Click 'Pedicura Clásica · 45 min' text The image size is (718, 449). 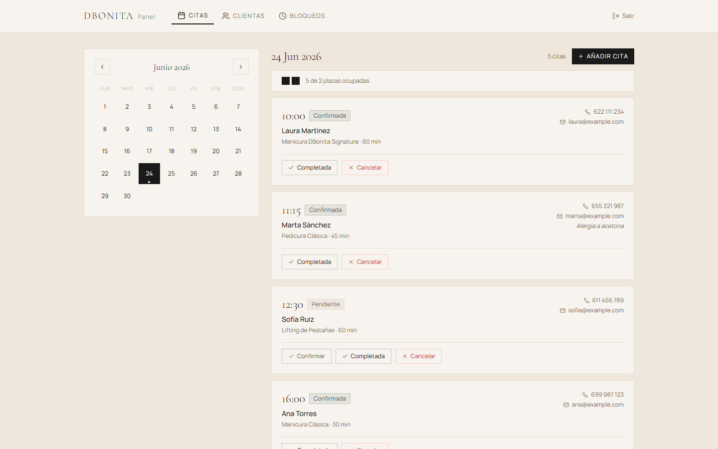[x=315, y=236]
